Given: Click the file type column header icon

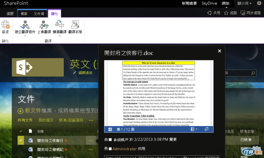Looking at the screenshot, I should point(30,131).
